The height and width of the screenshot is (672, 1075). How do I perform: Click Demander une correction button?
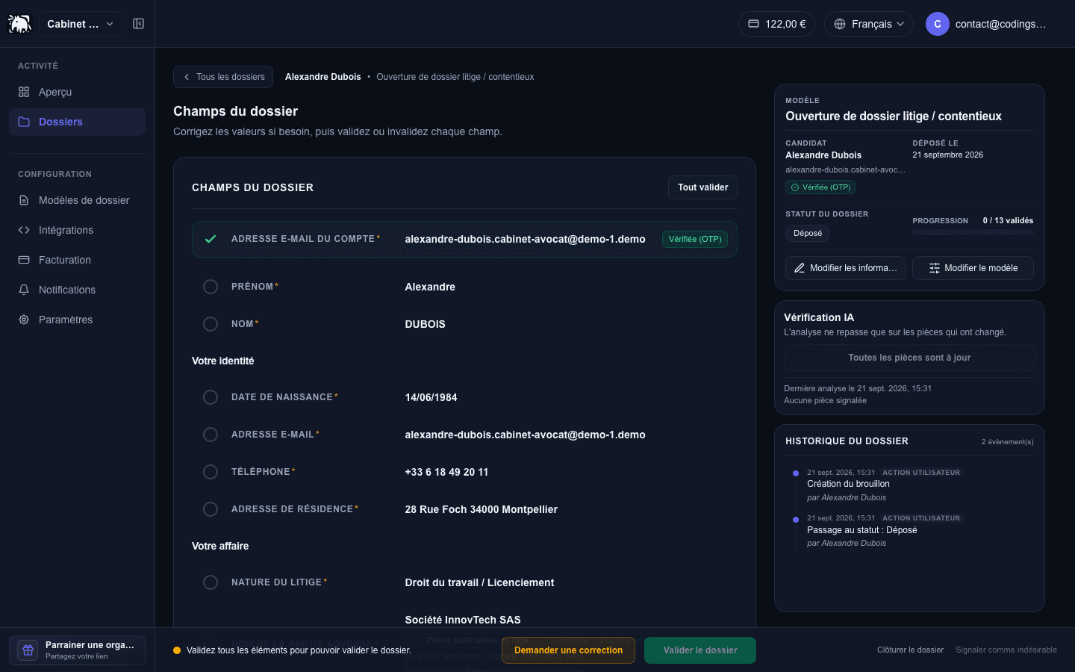tap(568, 650)
